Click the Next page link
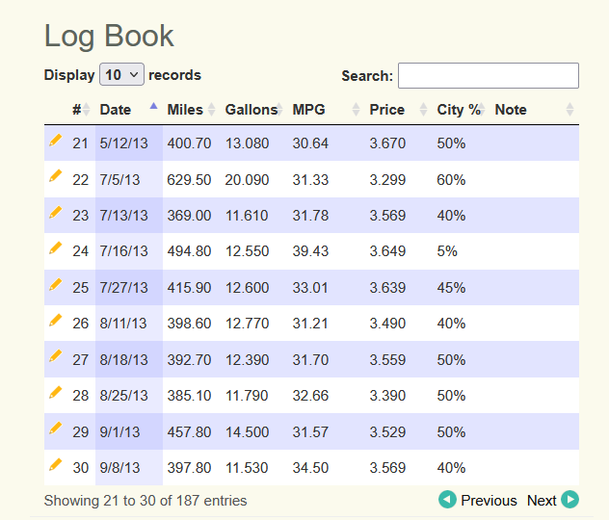This screenshot has width=609, height=520. pyautogui.click(x=542, y=501)
